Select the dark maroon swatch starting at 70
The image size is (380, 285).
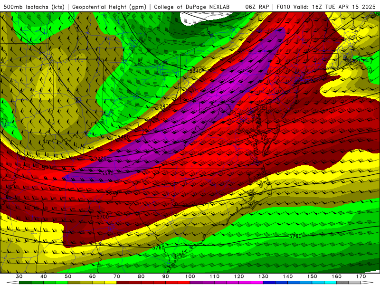pyautogui.click(x=123, y=283)
